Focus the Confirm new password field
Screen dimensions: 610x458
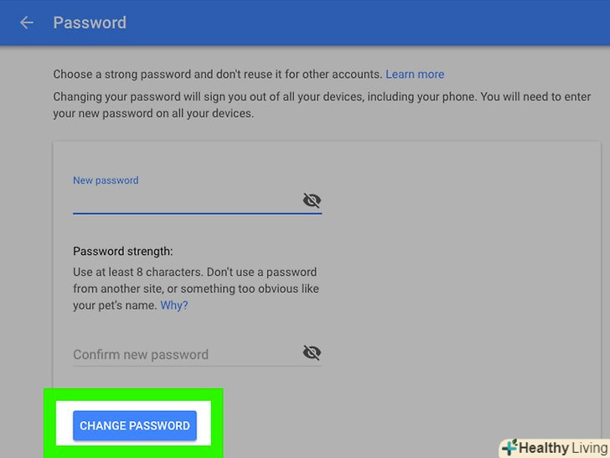pyautogui.click(x=184, y=354)
